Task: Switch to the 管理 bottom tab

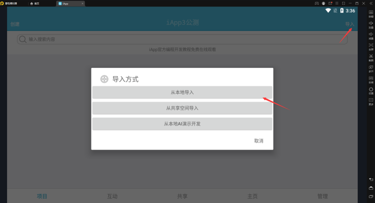Action: point(322,196)
